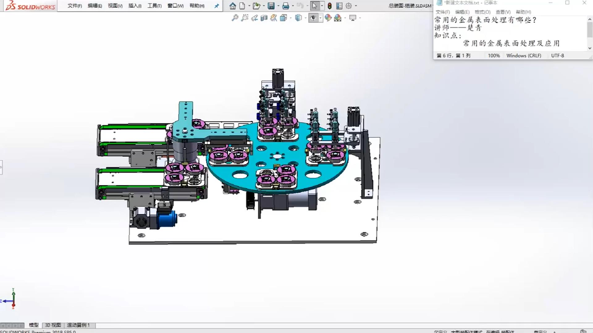Activate the Select cursor tool
The image size is (593, 333).
314,6
